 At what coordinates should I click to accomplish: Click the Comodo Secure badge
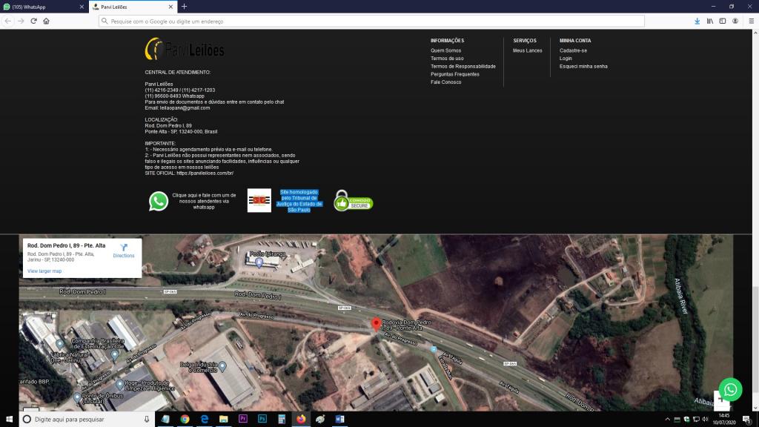pos(352,201)
